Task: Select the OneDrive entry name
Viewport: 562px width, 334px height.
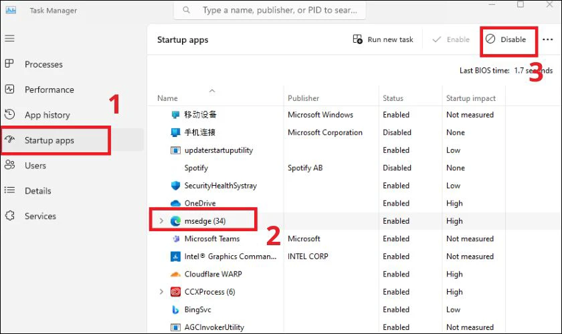Action: click(x=200, y=203)
